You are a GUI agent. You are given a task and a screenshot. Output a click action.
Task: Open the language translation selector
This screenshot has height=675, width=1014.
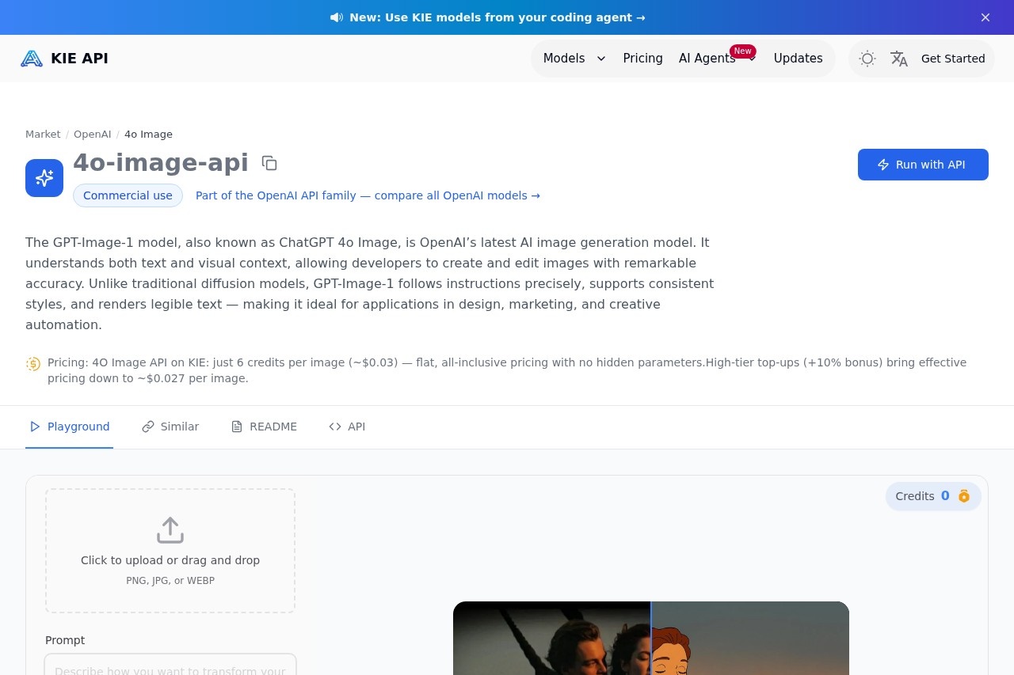pyautogui.click(x=899, y=59)
